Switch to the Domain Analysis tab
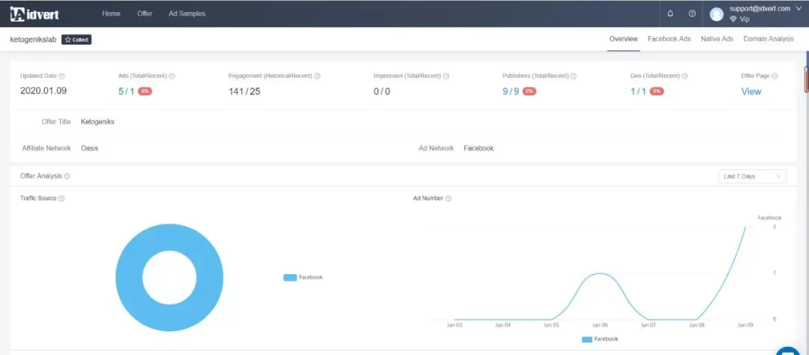This screenshot has height=355, width=809. (x=769, y=39)
